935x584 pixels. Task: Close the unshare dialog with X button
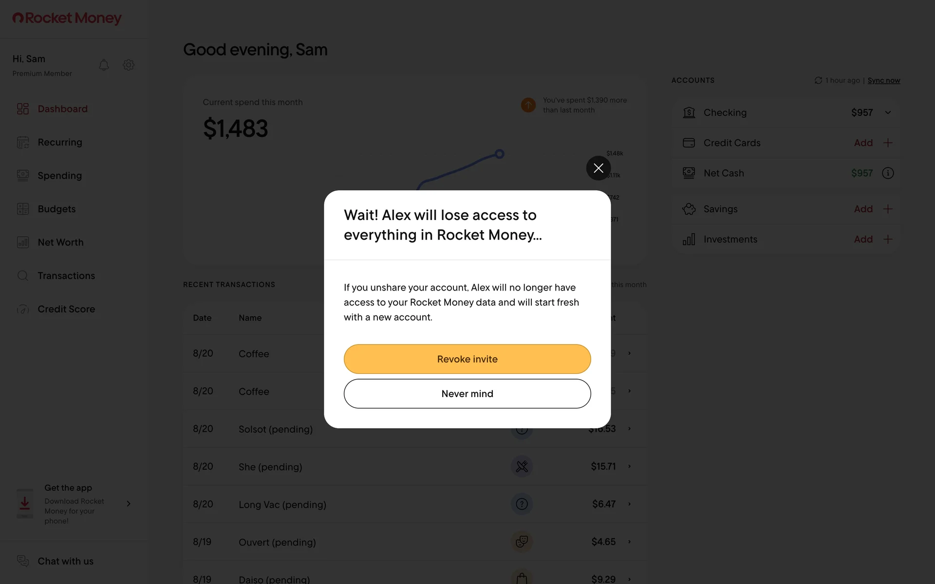[x=598, y=168]
